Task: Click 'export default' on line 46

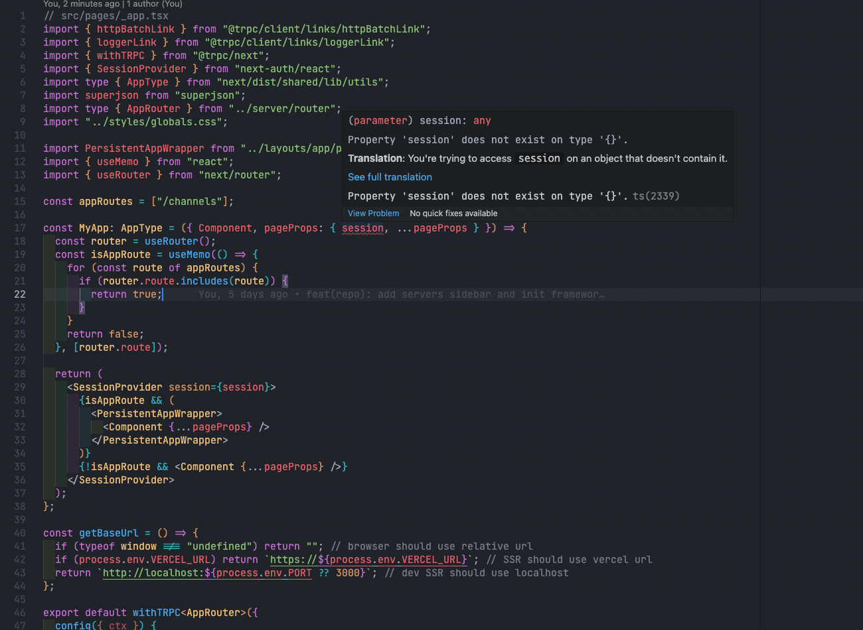Action: (x=85, y=613)
